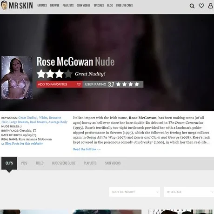The height and width of the screenshot is (214, 214).
Task: Switch to Skin Videos tab
Action: pyautogui.click(x=113, y=163)
